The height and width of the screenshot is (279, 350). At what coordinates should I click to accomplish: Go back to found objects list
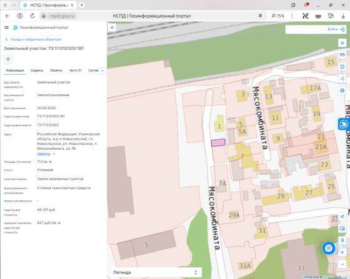click(33, 39)
